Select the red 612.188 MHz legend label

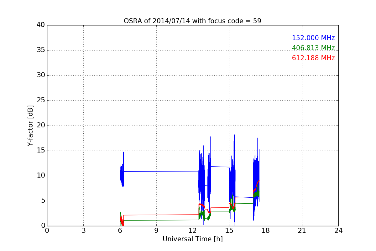tap(313, 58)
